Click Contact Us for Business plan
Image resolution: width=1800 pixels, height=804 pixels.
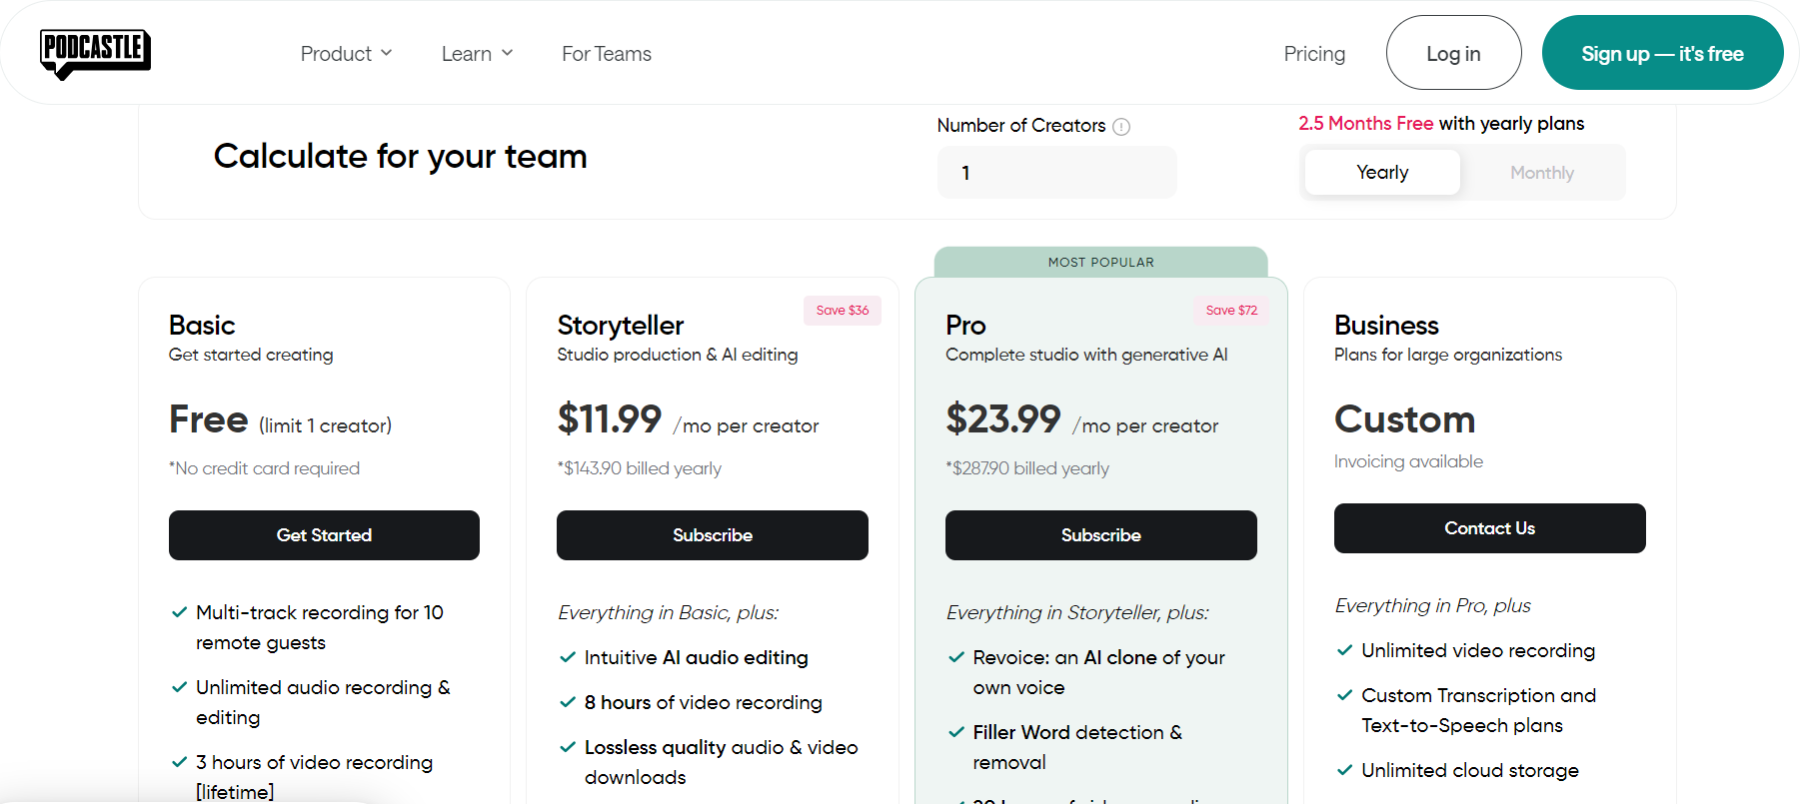click(x=1489, y=528)
